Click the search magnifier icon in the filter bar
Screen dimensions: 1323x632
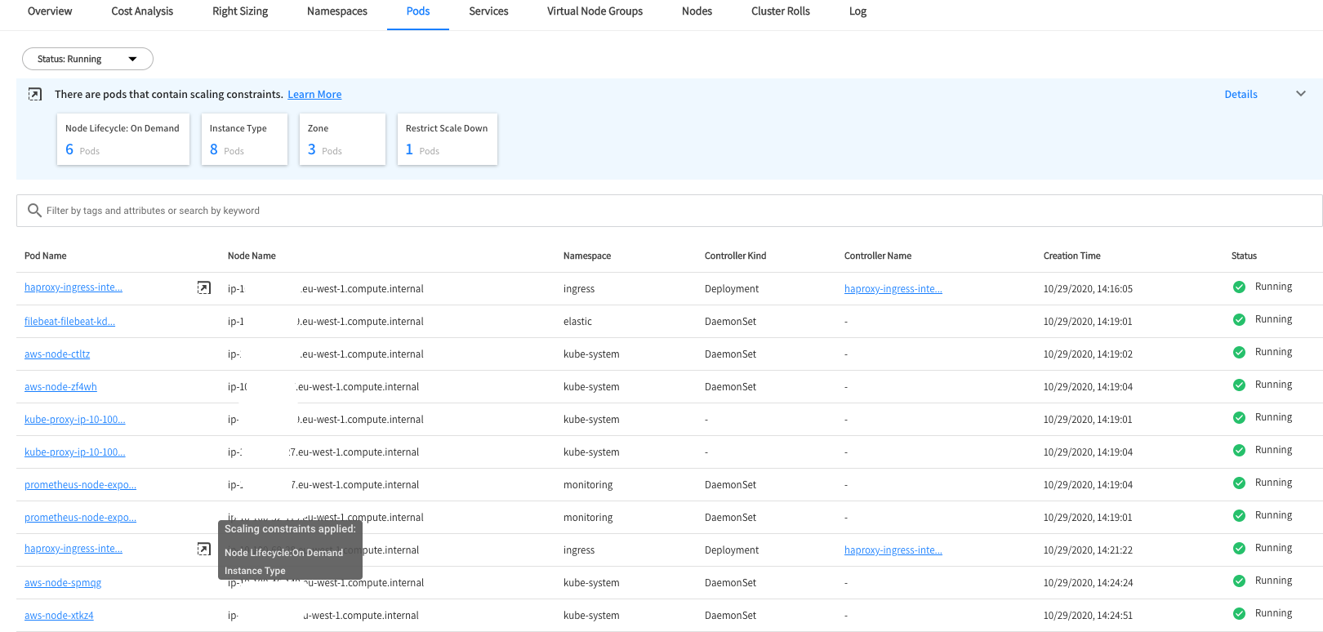tap(34, 211)
